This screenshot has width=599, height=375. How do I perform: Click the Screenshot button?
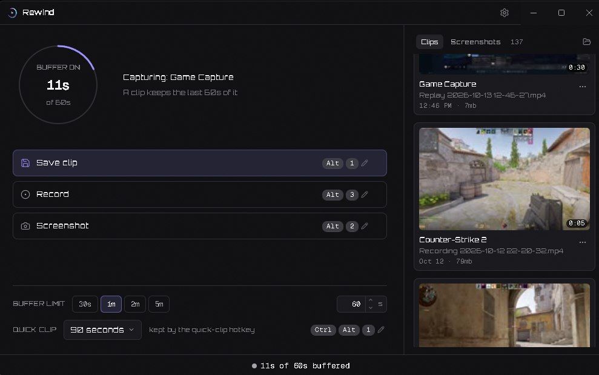(x=200, y=226)
